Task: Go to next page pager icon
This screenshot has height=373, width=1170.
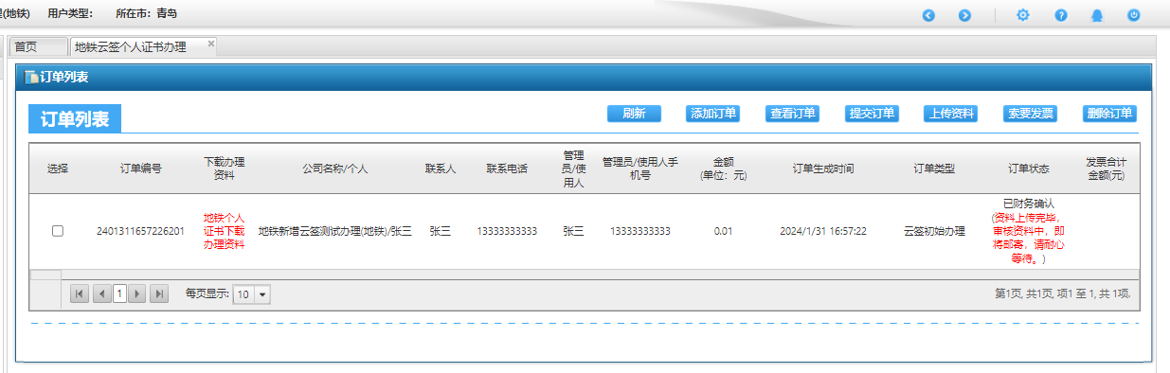Action: point(137,294)
